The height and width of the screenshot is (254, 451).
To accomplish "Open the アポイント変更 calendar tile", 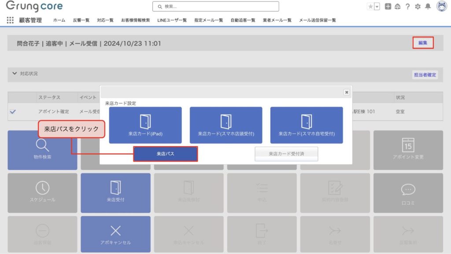I will click(x=408, y=150).
